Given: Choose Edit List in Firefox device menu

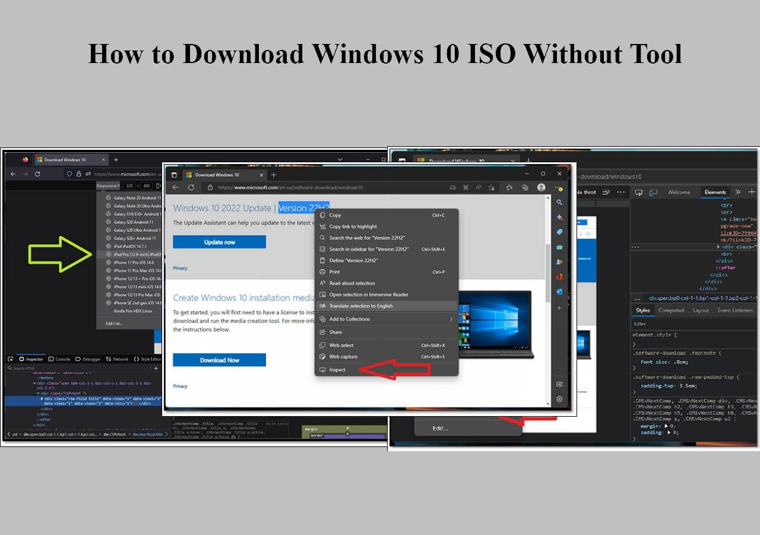Looking at the screenshot, I should pos(114,323).
